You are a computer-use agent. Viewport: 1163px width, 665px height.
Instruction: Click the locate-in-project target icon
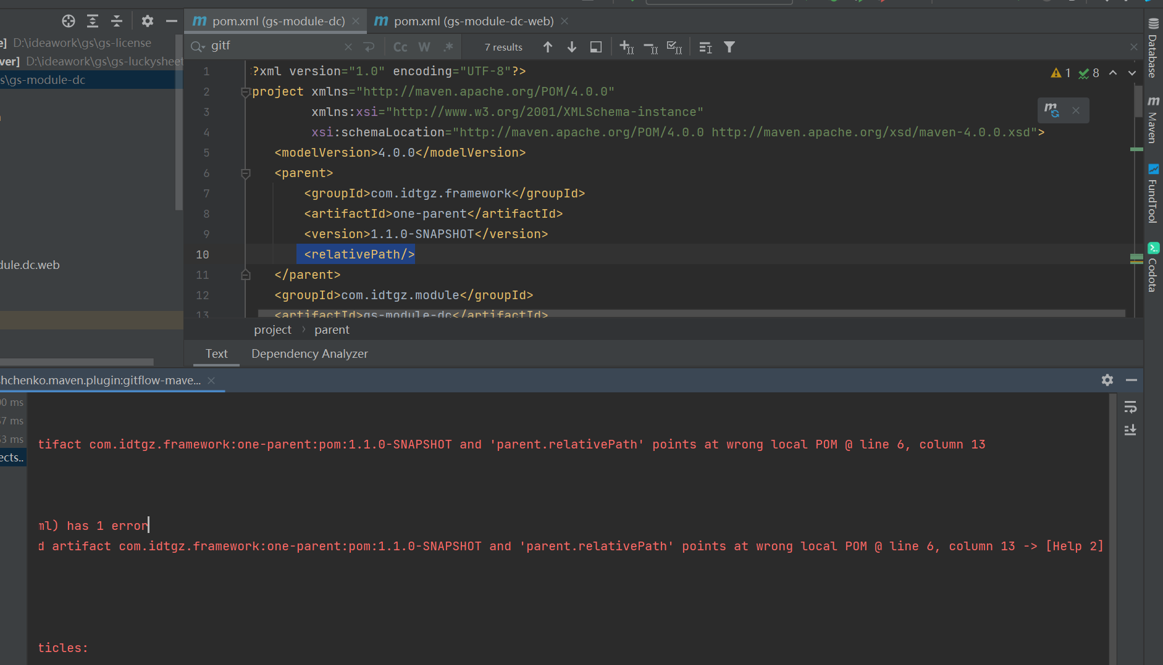coord(69,21)
